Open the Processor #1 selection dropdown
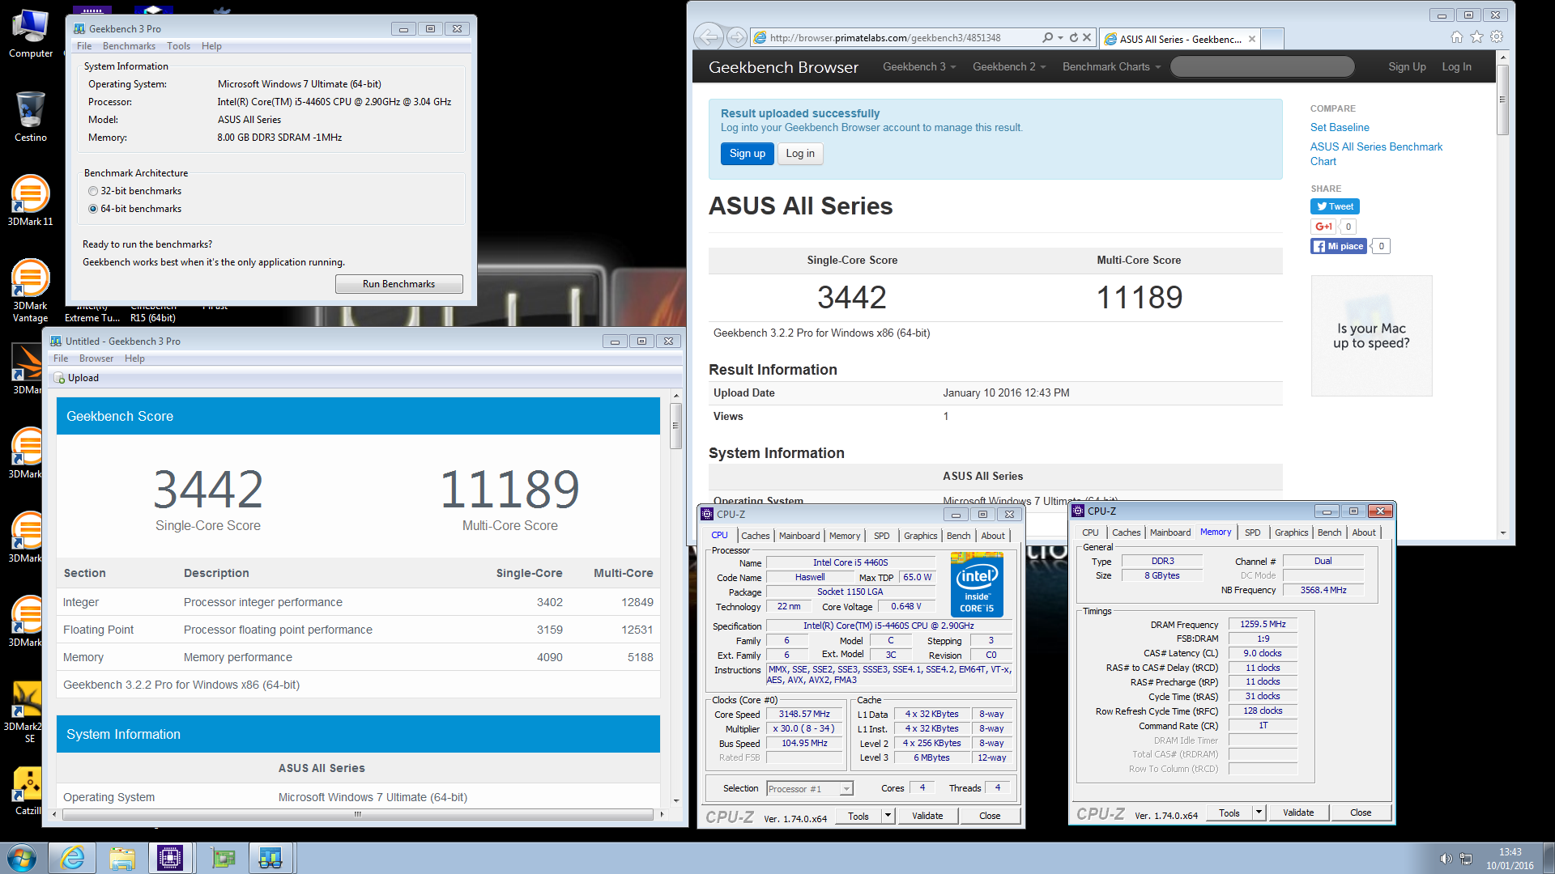This screenshot has width=1555, height=874. 810,788
